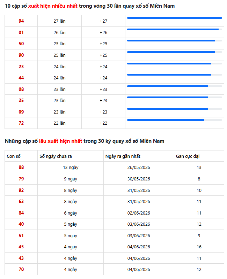Viewport: 227px width, 279px height.
Task: Click the Số ngày chưa ra header
Action: [x=56, y=156]
